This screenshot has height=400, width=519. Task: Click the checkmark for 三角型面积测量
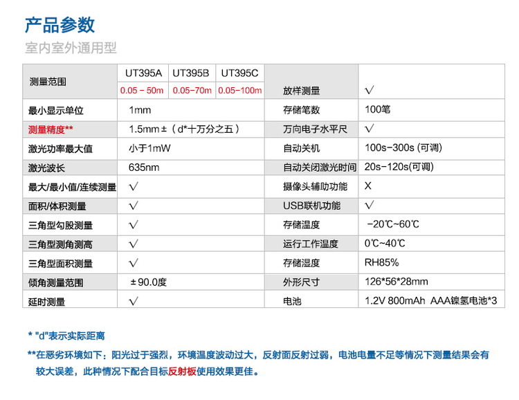point(134,263)
